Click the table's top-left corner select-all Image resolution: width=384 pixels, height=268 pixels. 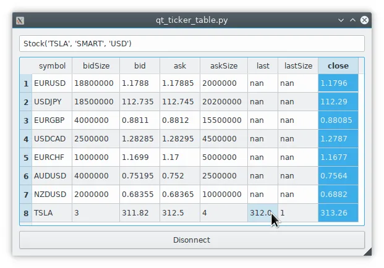[26, 66]
